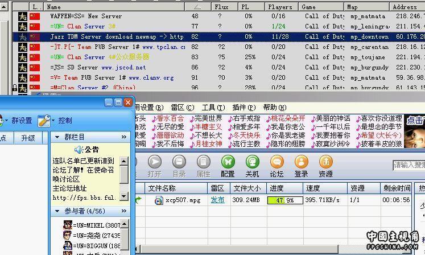Click the 公告 scrollbar down arrow

124,196
